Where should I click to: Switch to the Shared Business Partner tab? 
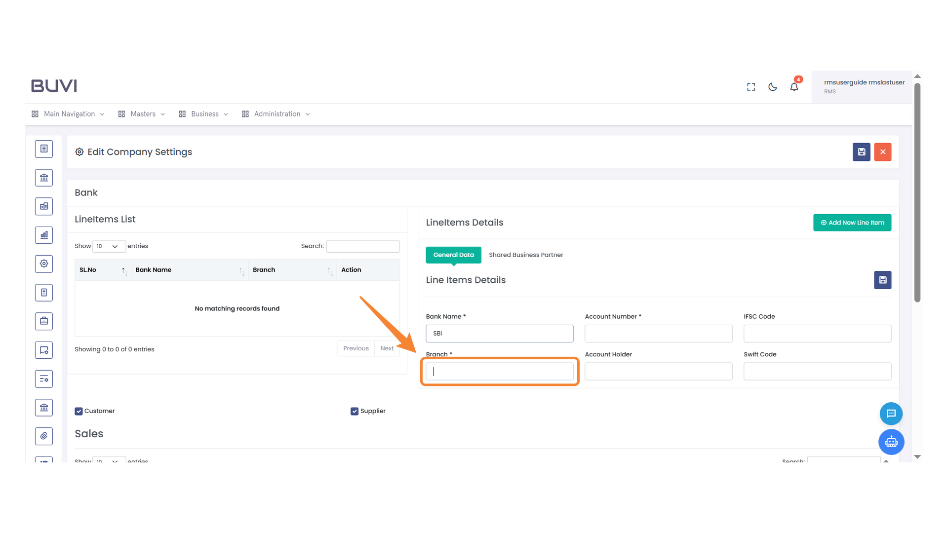526,255
